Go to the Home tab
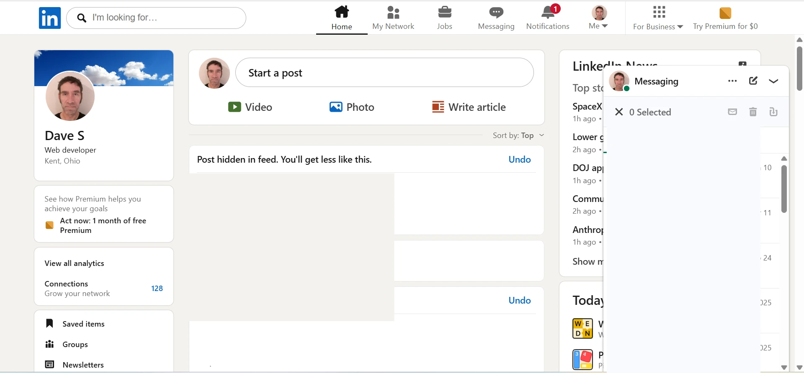The image size is (804, 373). click(342, 18)
